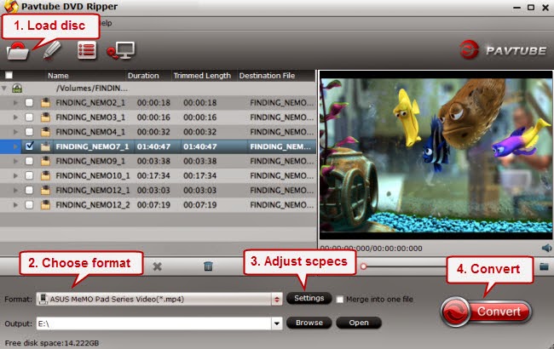Open the Edit pencil tool
The image size is (554, 349).
tap(52, 50)
